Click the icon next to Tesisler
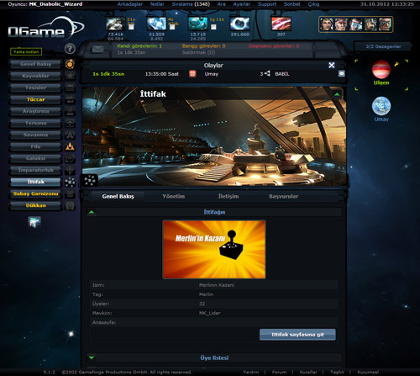This screenshot has width=420, height=376. tap(70, 87)
